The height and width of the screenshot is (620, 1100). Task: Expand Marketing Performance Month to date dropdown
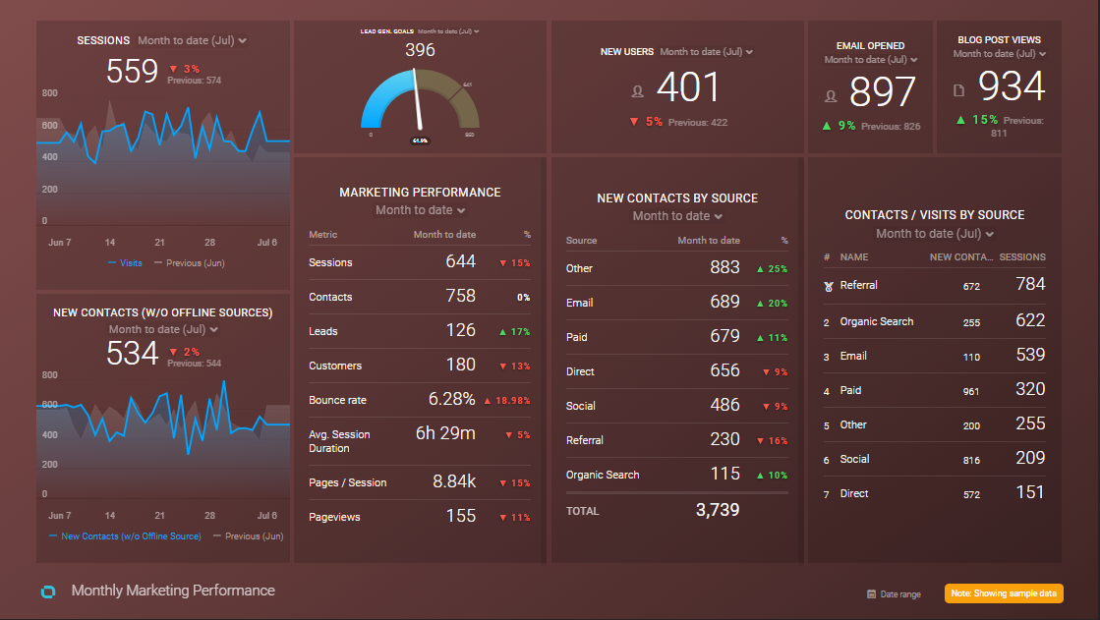pos(420,210)
